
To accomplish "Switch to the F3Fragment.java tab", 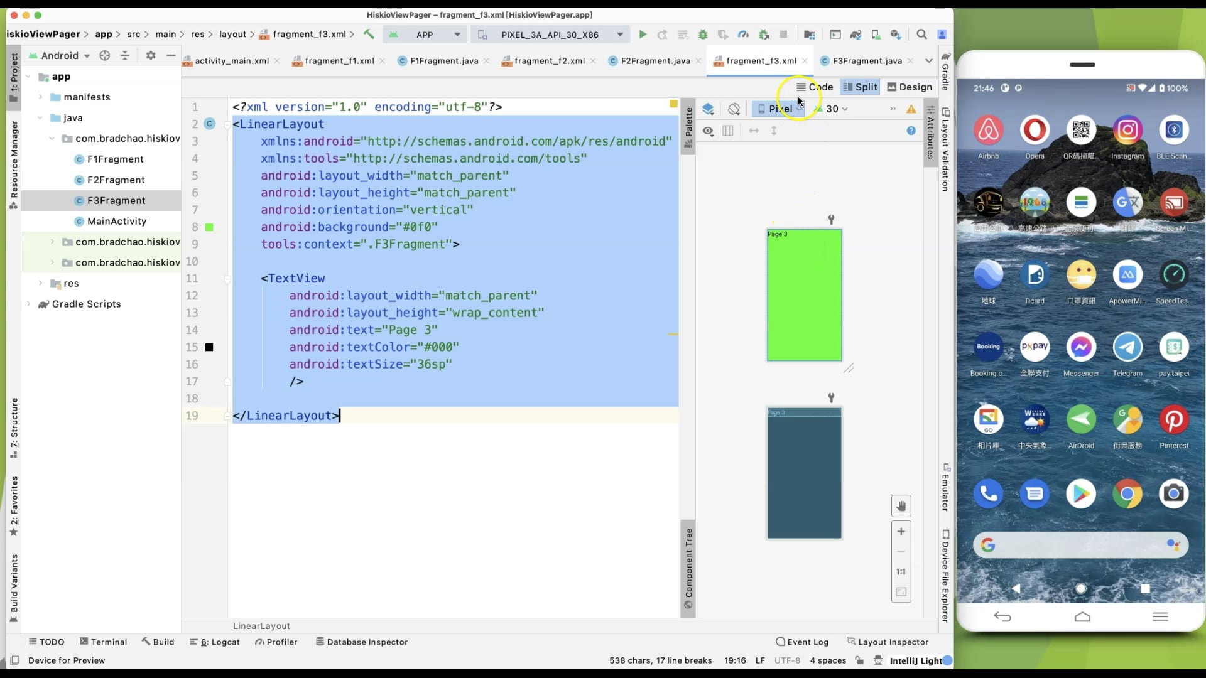I will click(866, 61).
